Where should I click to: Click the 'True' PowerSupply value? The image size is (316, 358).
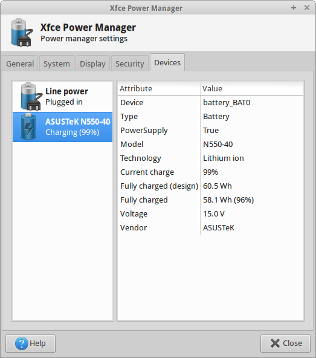211,131
